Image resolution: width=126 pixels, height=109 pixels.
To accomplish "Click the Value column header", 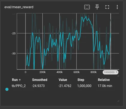I will [x=63, y=80].
